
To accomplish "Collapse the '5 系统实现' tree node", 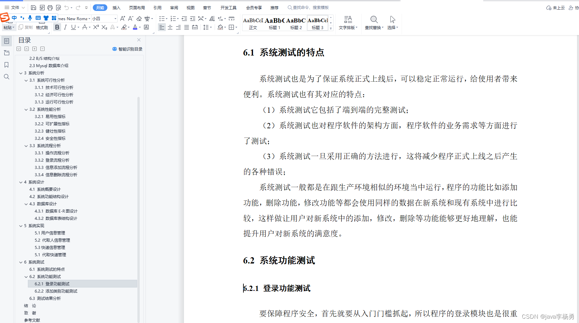I will tap(21, 226).
